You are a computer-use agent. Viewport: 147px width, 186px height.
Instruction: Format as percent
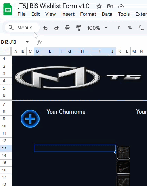coord(130,28)
